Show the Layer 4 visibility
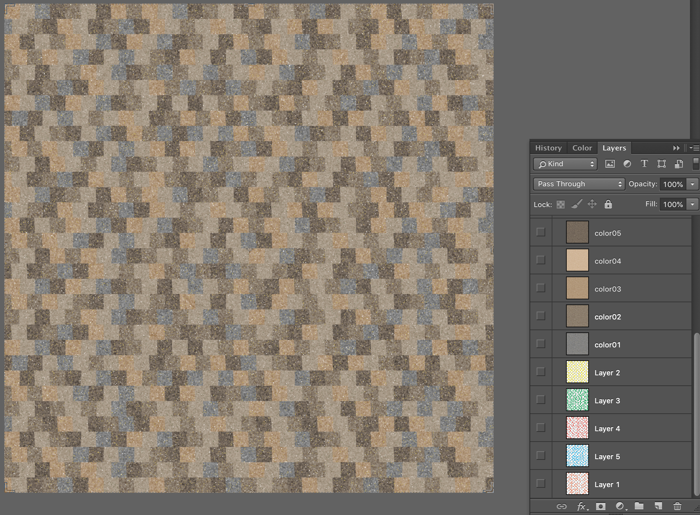The image size is (700, 515). click(x=541, y=428)
